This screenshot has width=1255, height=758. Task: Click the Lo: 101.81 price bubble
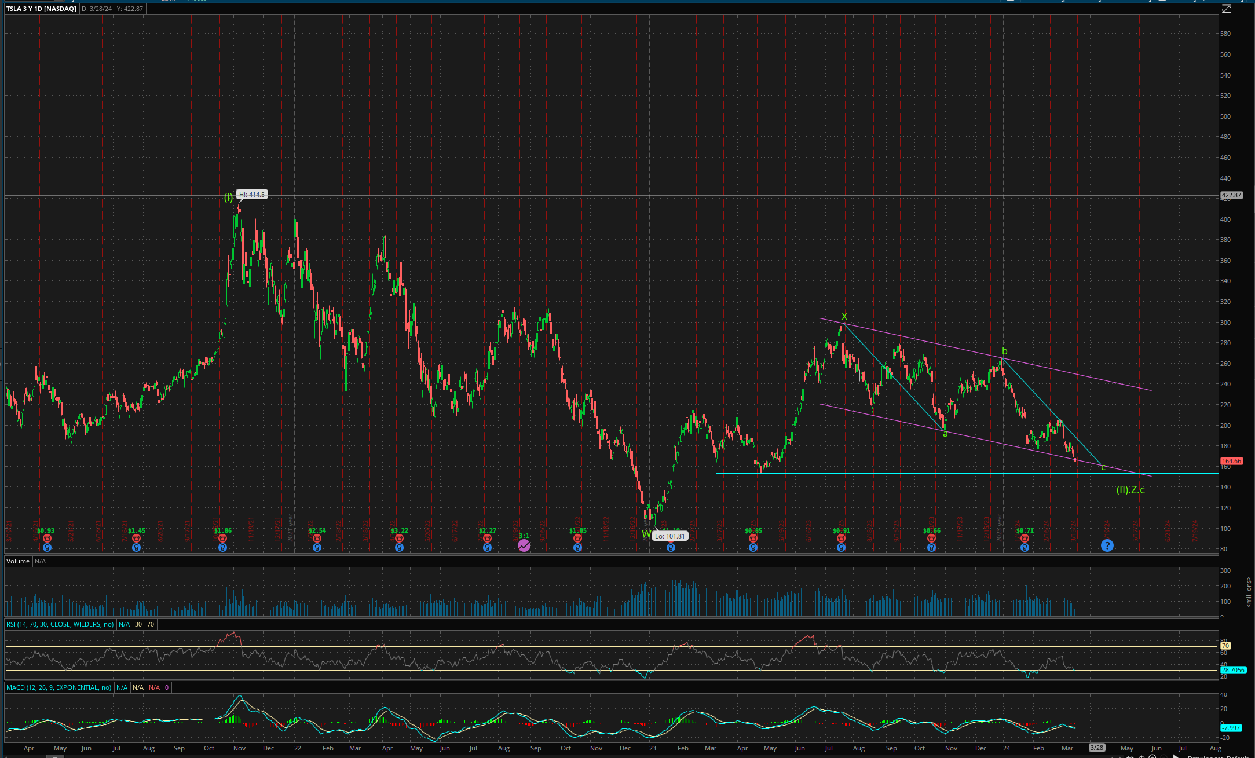[x=670, y=536]
